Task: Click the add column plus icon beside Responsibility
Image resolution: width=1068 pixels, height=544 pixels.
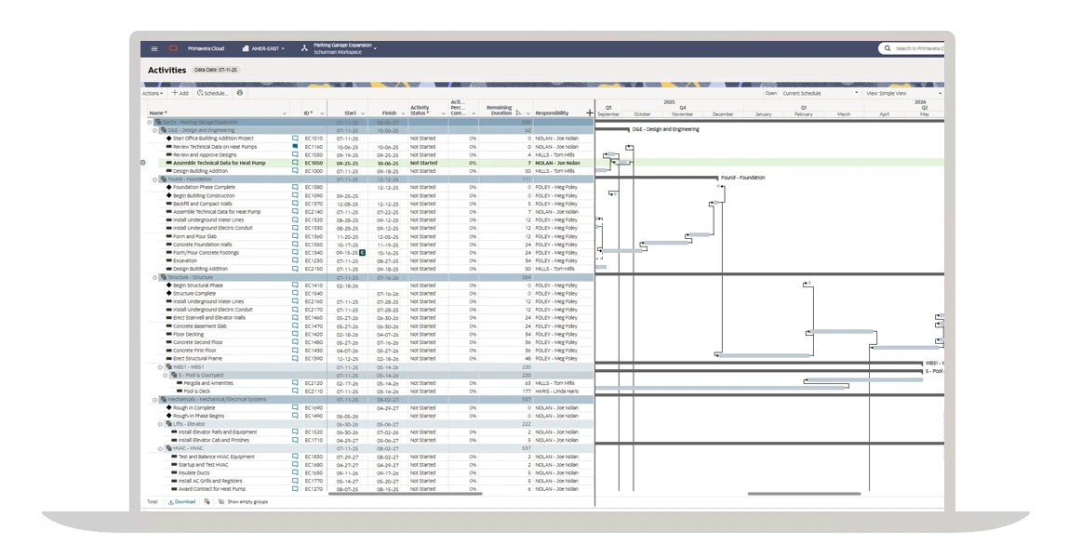Action: click(589, 112)
